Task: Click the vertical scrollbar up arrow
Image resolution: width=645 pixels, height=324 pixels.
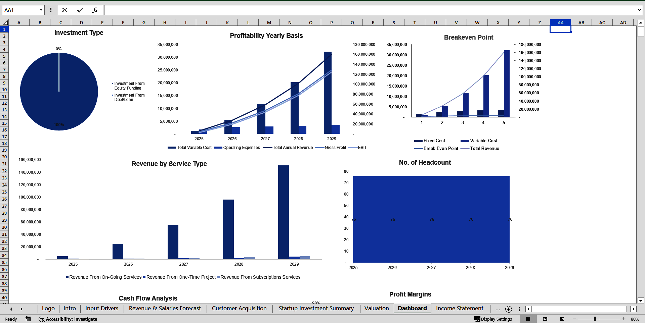Action: click(x=641, y=23)
